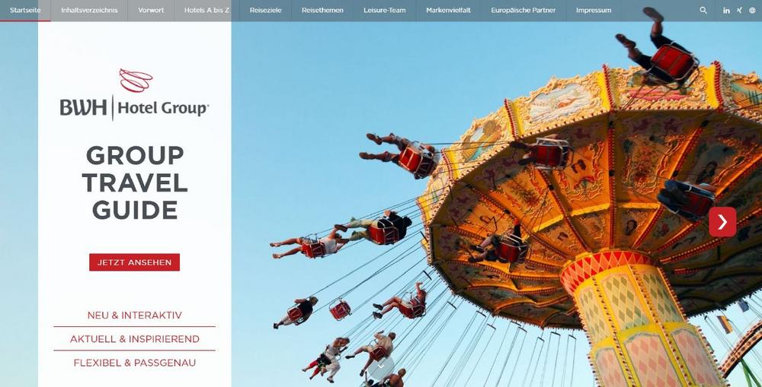The image size is (762, 387).
Task: Open the globe website icon
Action: (752, 10)
